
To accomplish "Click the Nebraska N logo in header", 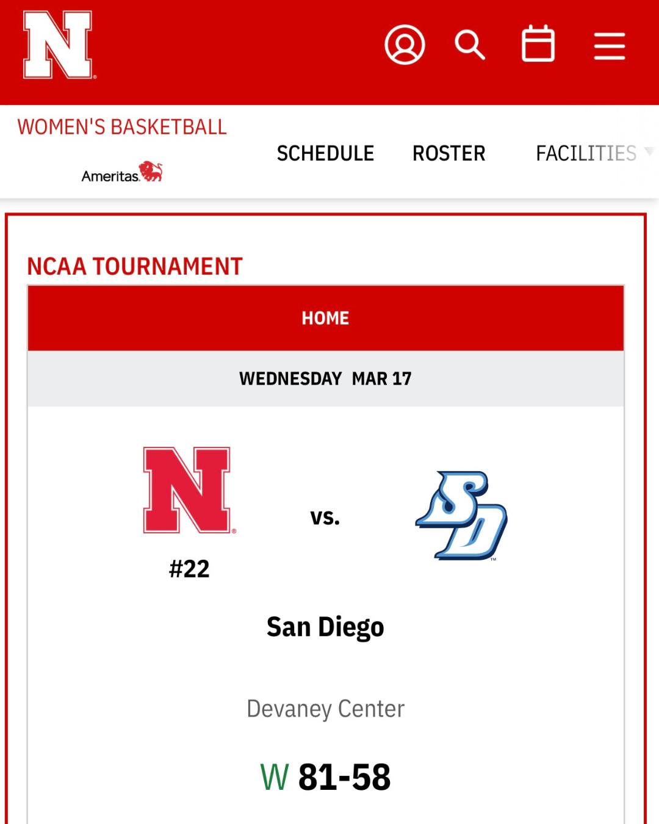I will click(x=58, y=45).
